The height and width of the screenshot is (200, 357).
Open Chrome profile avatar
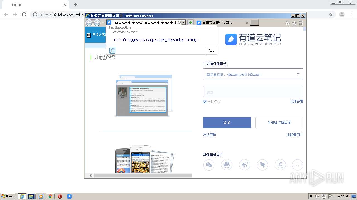tap(342, 14)
